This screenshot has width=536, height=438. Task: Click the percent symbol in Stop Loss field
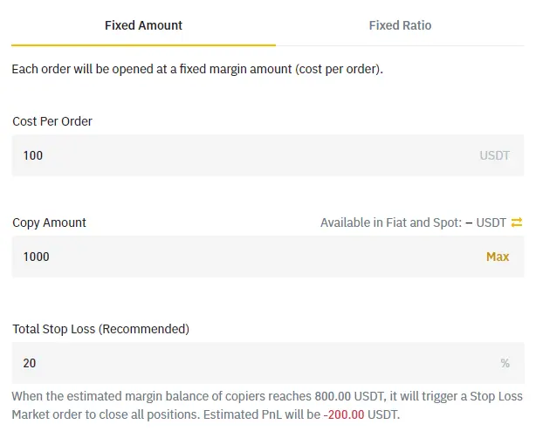tap(505, 363)
